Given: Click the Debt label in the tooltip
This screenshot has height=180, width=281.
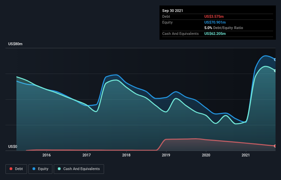Looking at the screenshot, I should [x=166, y=16].
